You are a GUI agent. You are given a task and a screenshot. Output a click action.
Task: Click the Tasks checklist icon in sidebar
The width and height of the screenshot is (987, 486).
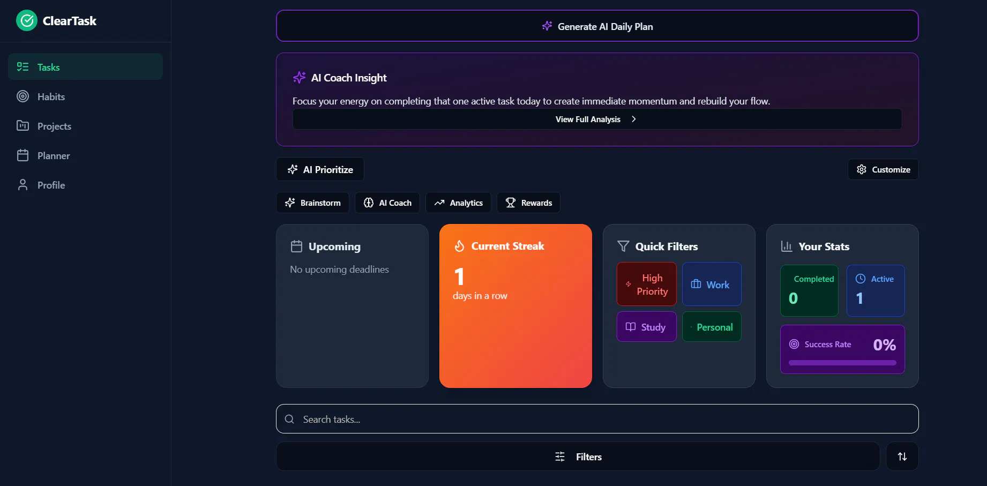(x=23, y=67)
